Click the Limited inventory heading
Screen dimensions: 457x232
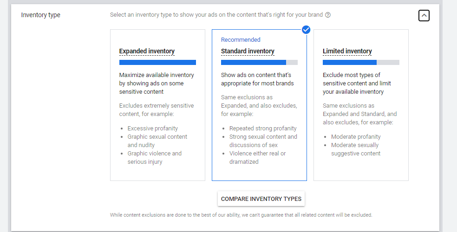(347, 51)
